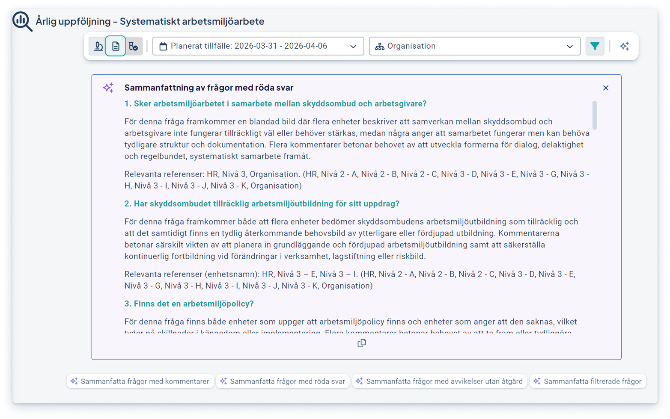Copy the summary with the copy icon
The width and height of the screenshot is (670, 419).
pos(362,343)
